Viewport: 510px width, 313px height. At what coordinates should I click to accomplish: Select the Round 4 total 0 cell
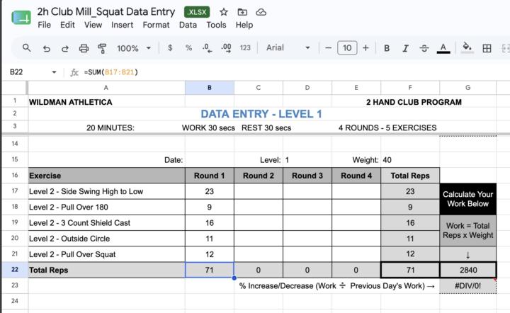coord(356,270)
